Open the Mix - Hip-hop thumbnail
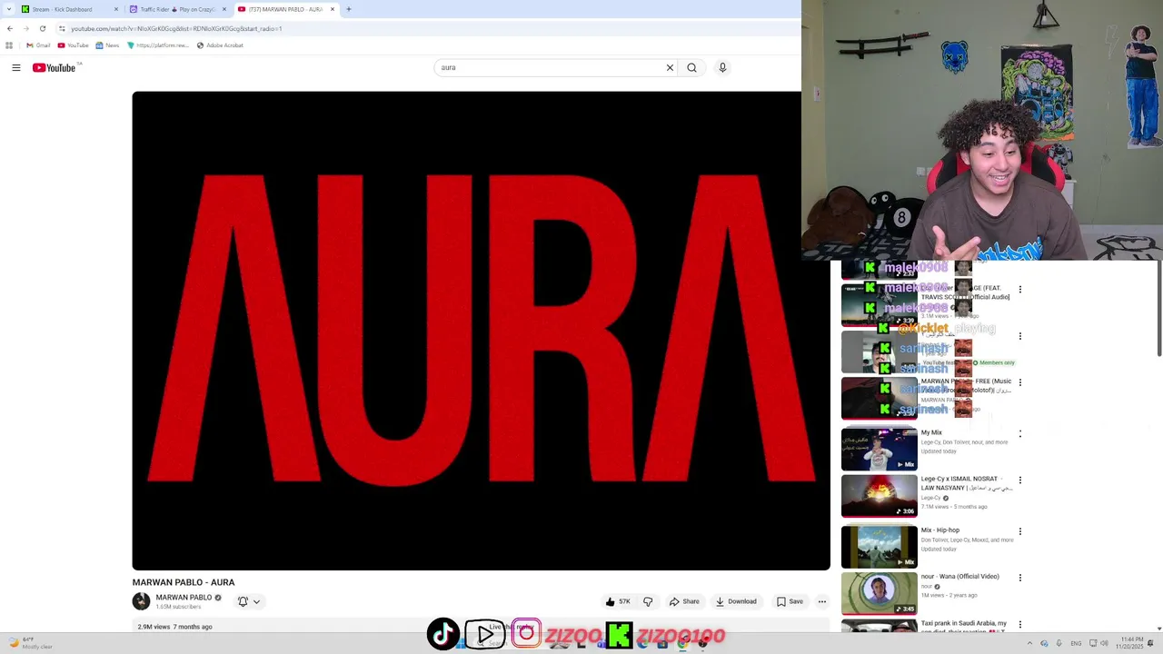This screenshot has height=654, width=1163. coord(880,547)
